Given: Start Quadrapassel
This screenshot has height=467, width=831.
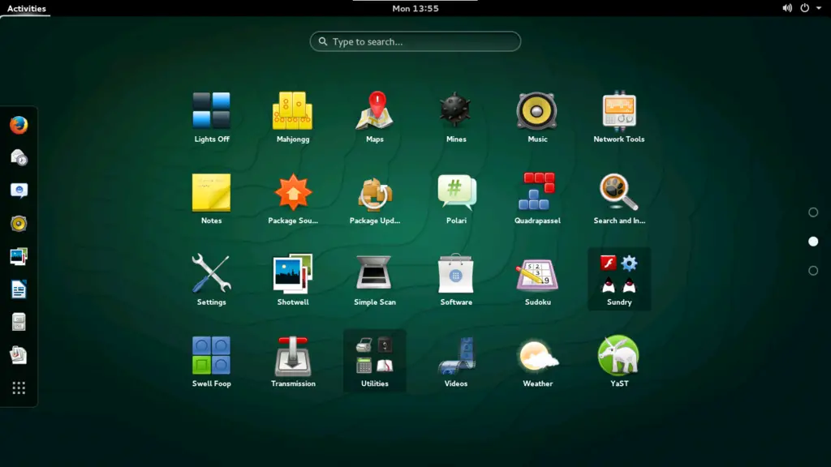Looking at the screenshot, I should tap(537, 199).
